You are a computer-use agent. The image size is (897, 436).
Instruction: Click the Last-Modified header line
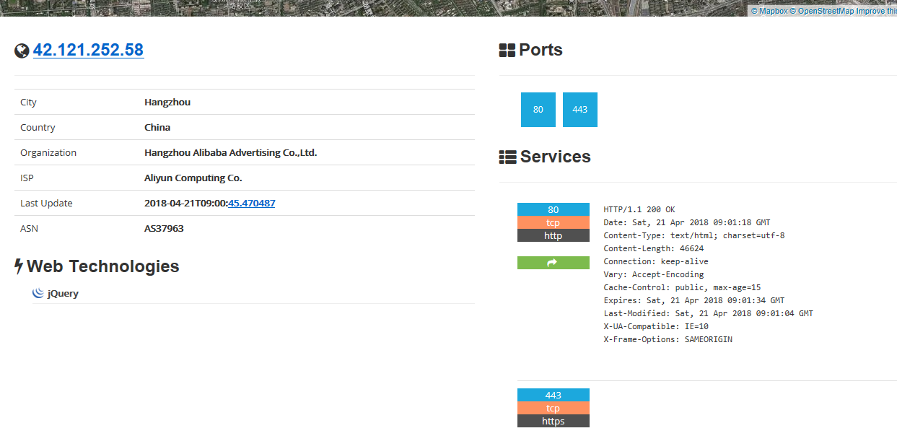tap(709, 313)
